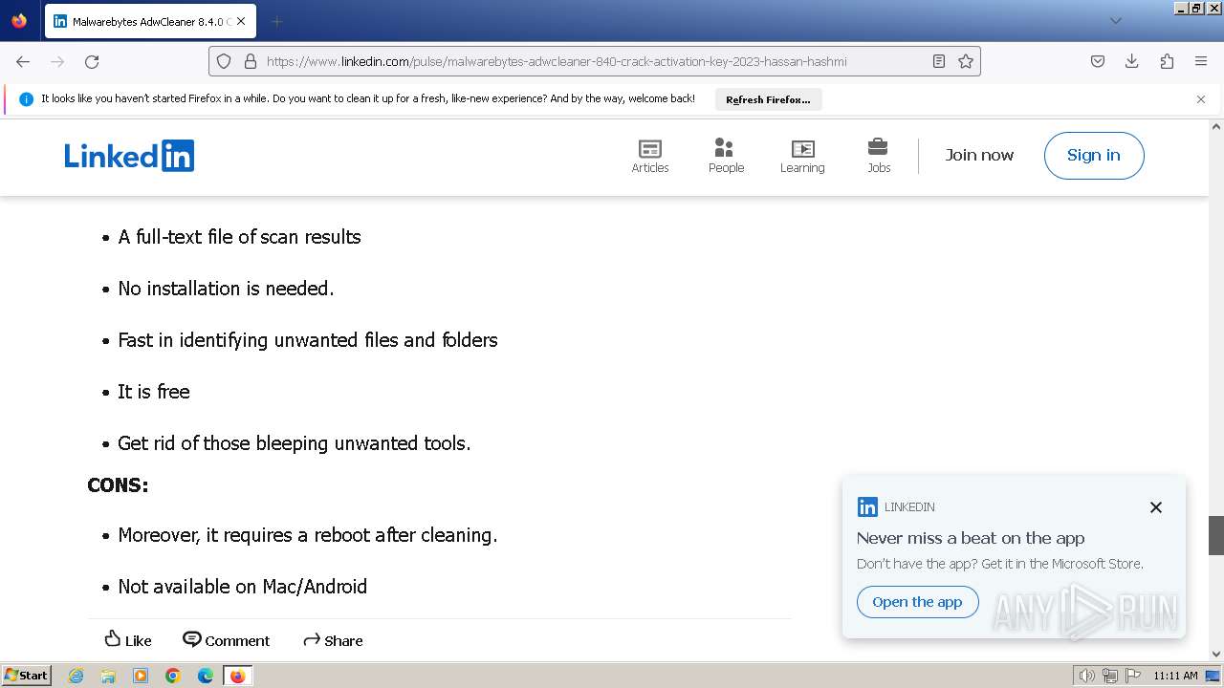Reload the current page
Image resolution: width=1224 pixels, height=688 pixels.
point(92,61)
